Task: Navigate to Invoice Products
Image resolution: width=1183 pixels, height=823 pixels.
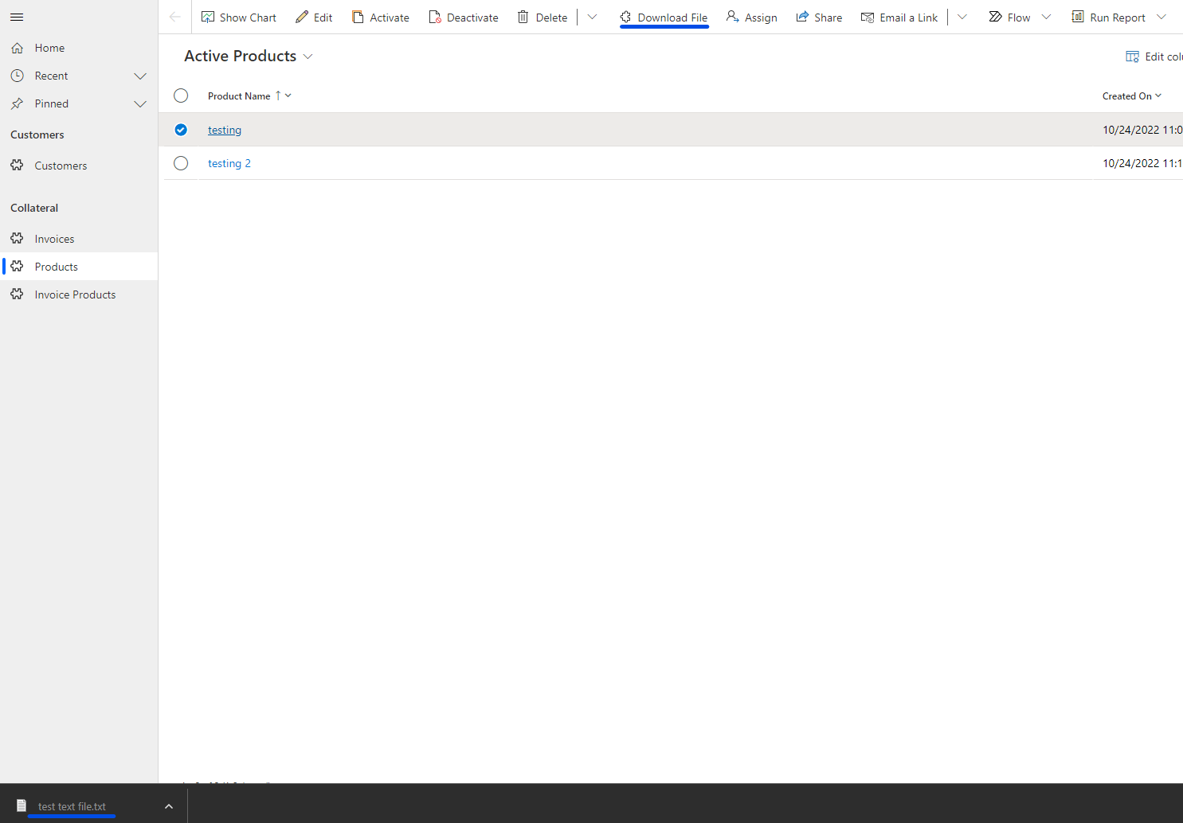Action: (x=74, y=294)
